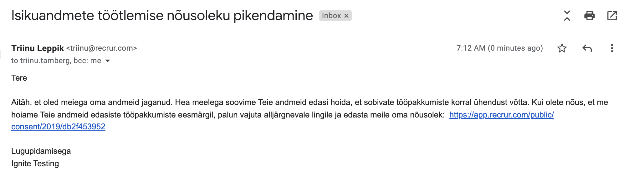Click the sender avatar at the left edge

pyautogui.click(x=1, y=54)
